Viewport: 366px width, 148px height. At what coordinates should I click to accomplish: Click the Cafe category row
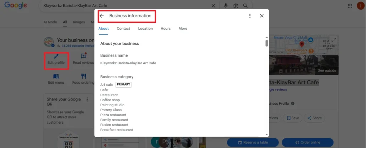[x=104, y=90]
